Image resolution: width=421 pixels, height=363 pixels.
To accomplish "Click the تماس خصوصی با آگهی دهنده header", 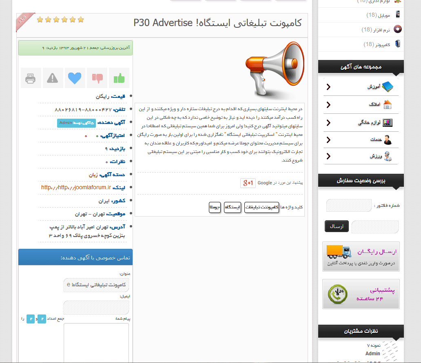I will pyautogui.click(x=75, y=257).
